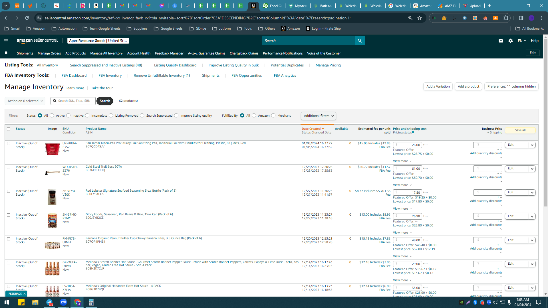Open Chrome three-dot menu
This screenshot has width=548, height=308.
542,18
